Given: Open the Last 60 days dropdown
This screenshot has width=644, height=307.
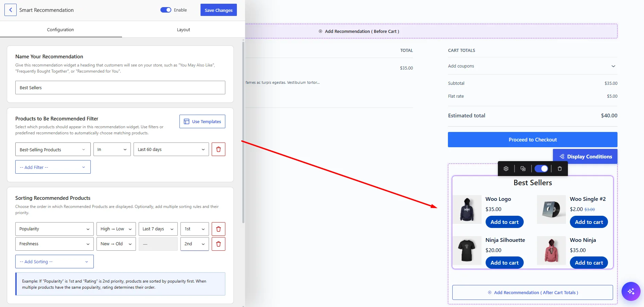Looking at the screenshot, I should click(x=171, y=149).
